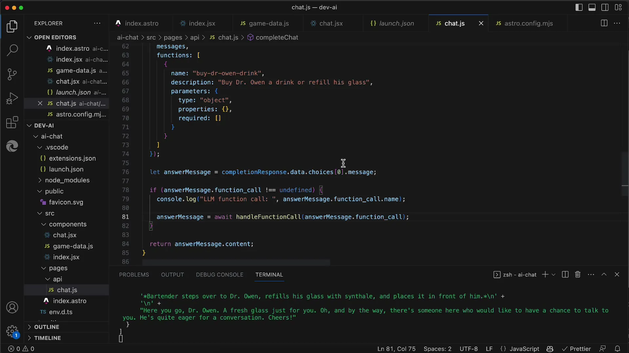
Task: Click LF end of line setting
Action: pos(489,349)
